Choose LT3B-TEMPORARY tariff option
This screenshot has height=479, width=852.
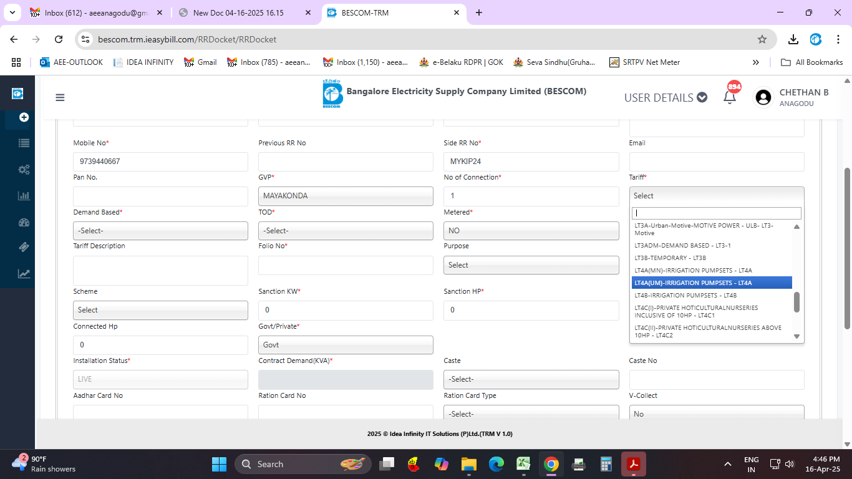click(670, 258)
